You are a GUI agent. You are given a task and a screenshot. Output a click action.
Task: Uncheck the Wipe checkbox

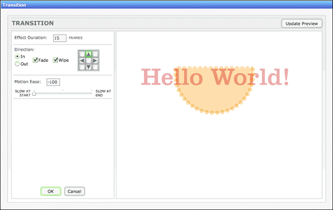pos(56,60)
